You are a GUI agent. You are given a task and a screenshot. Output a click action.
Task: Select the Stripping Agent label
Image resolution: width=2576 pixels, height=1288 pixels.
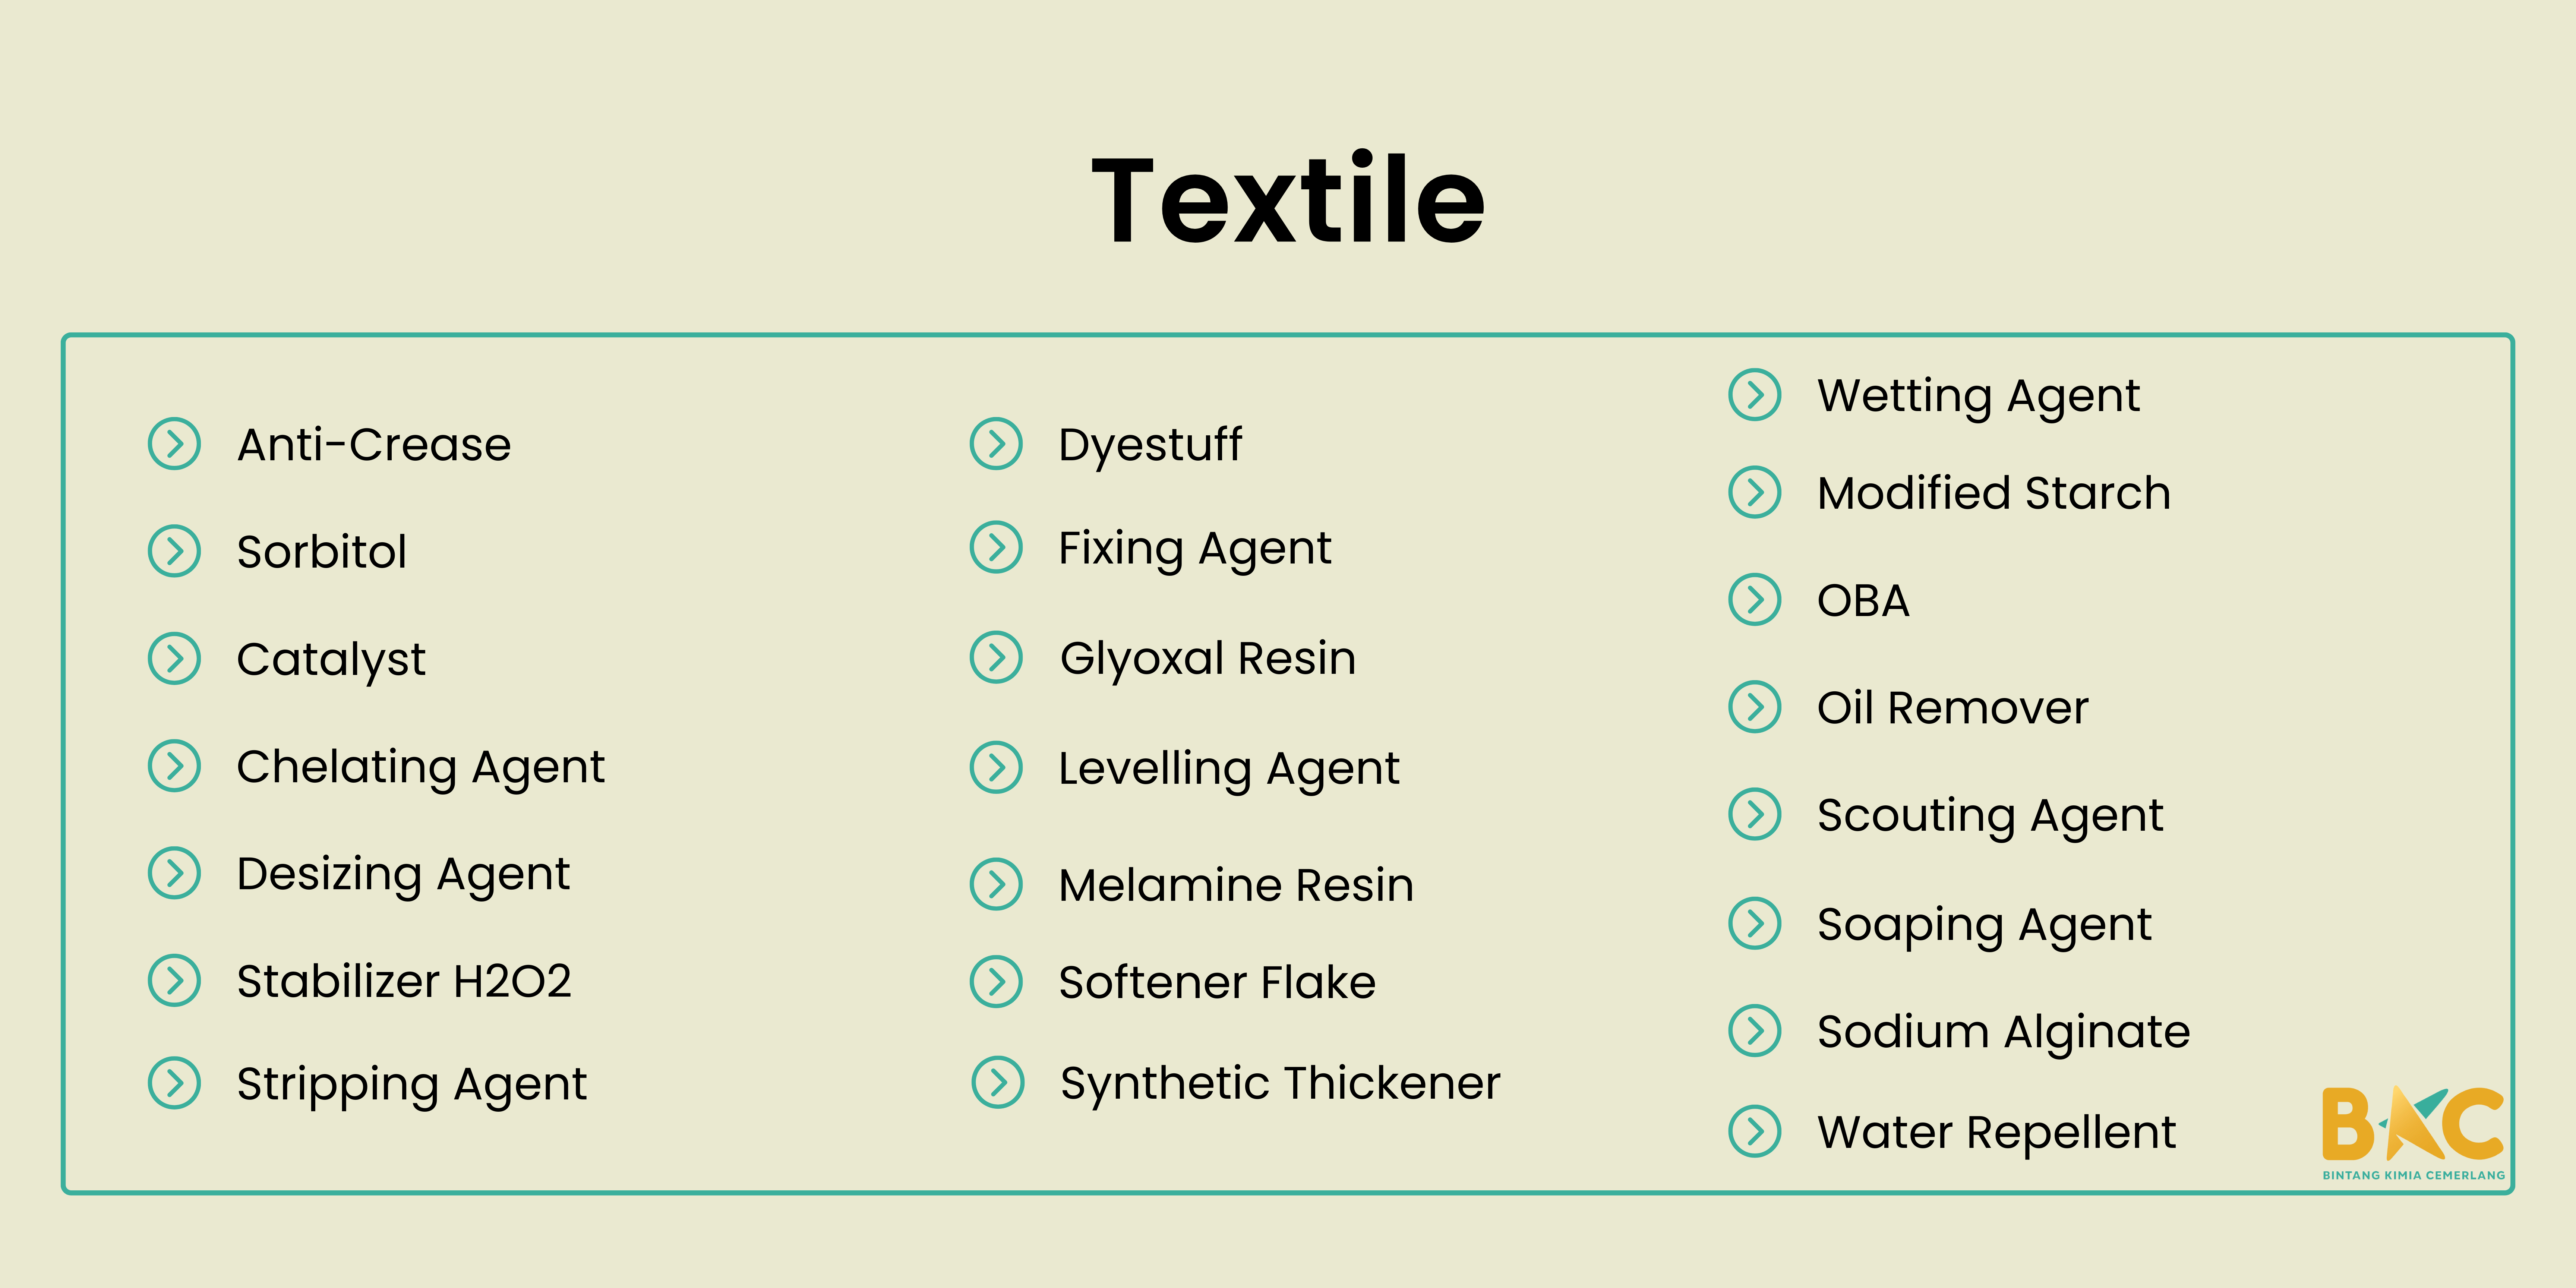pyautogui.click(x=412, y=1085)
